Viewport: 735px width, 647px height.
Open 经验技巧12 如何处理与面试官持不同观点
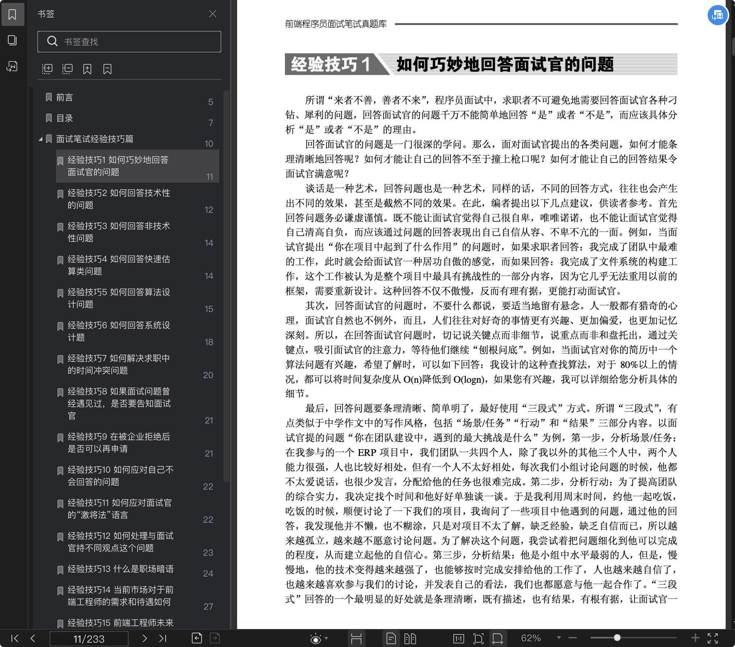click(x=137, y=543)
